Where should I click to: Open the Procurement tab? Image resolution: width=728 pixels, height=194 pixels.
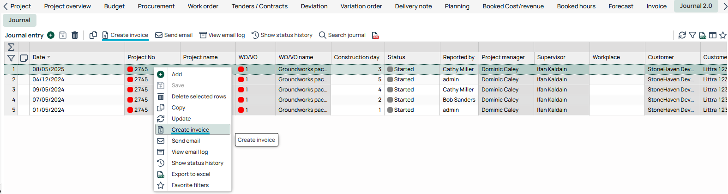pyautogui.click(x=156, y=6)
